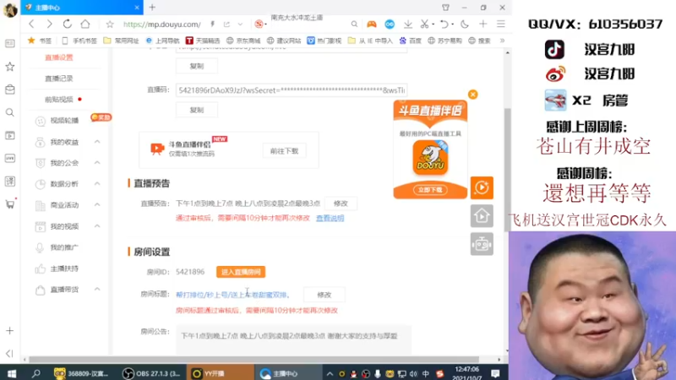This screenshot has width=676, height=380.
Task: Add sidebar item with plus icon
Action: 9,330
